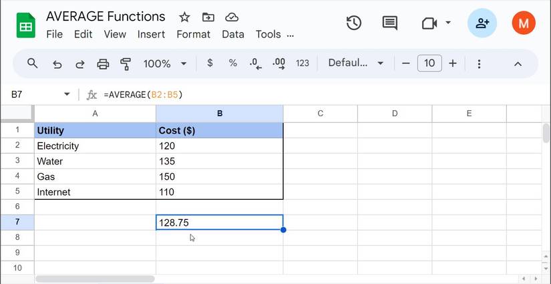
Task: Open the Insert menu
Action: pyautogui.click(x=151, y=34)
